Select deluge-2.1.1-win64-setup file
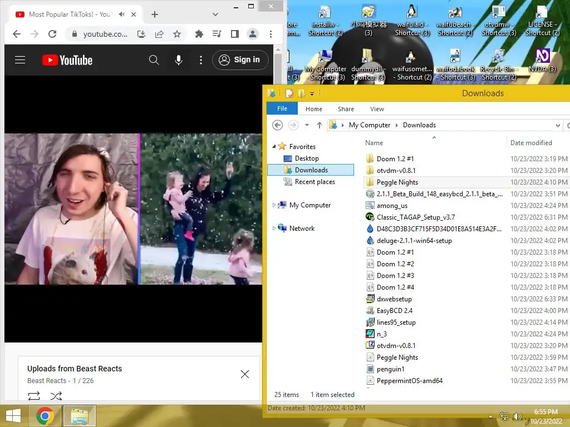Screen dimensions: 570x427 click(x=414, y=240)
